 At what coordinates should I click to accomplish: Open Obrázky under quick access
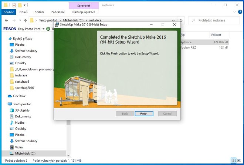tap(20, 63)
